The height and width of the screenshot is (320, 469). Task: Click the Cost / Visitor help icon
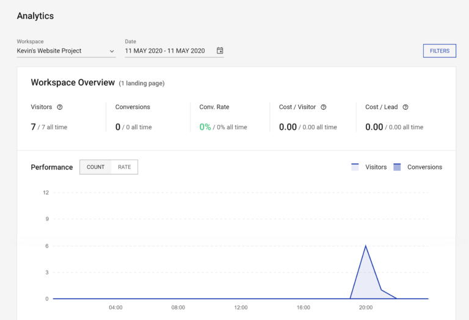(x=324, y=107)
